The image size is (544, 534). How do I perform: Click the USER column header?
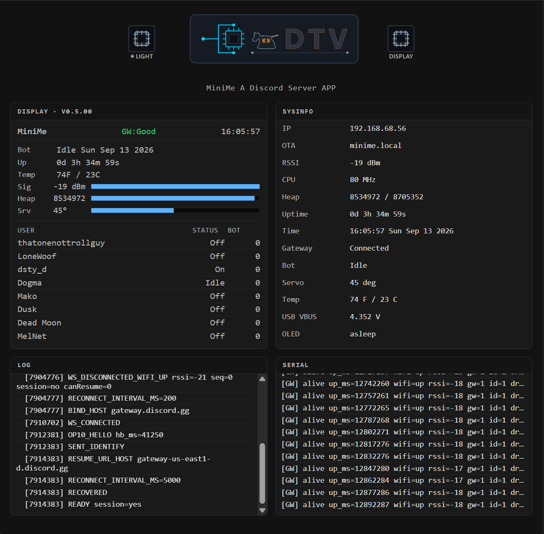click(x=26, y=230)
